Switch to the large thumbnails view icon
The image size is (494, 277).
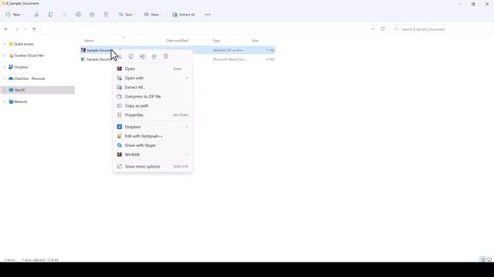pos(489,259)
